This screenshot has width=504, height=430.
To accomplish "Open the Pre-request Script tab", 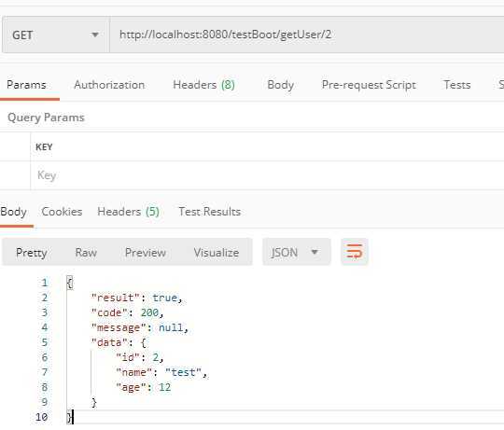I will [369, 85].
